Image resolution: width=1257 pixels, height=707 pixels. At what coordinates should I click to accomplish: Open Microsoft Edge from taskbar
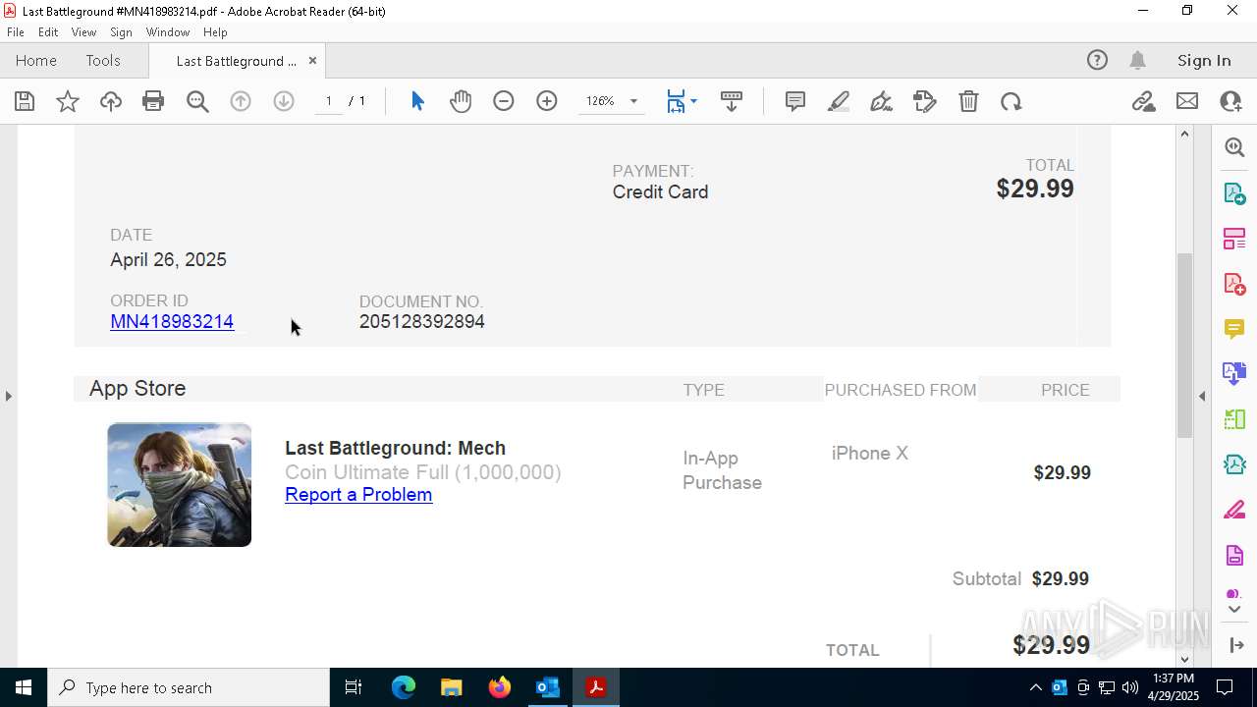click(404, 687)
